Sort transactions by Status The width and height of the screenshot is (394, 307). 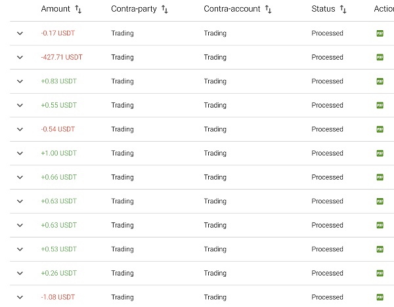click(343, 10)
